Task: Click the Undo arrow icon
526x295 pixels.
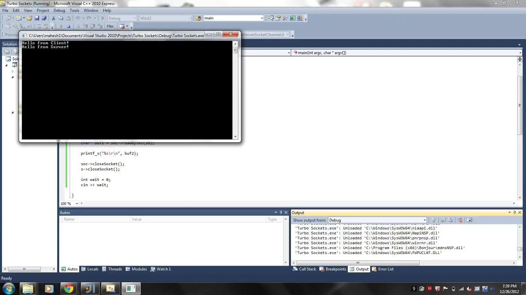Action: 78,18
